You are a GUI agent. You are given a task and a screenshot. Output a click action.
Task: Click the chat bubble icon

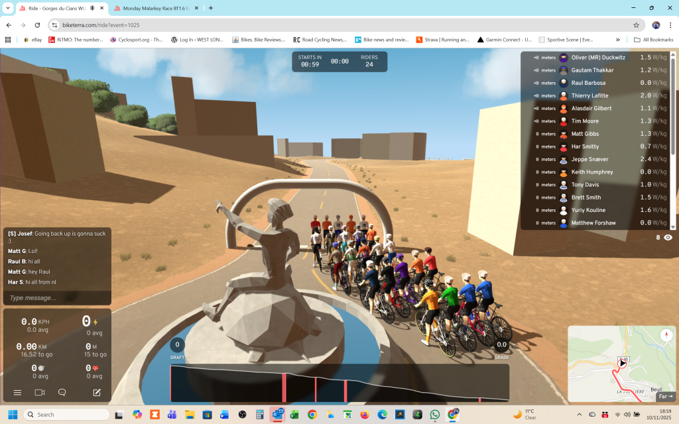[x=62, y=393]
